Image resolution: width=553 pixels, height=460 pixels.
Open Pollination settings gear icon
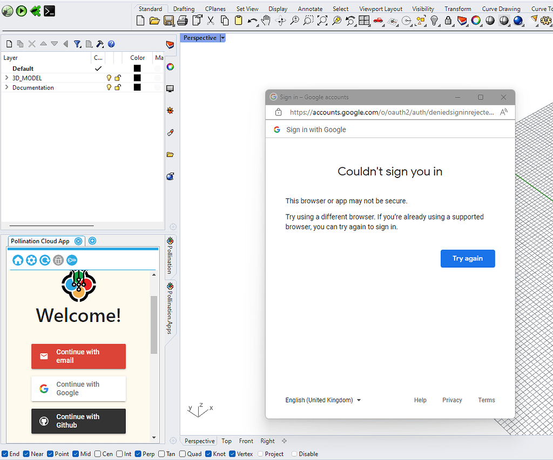click(31, 260)
